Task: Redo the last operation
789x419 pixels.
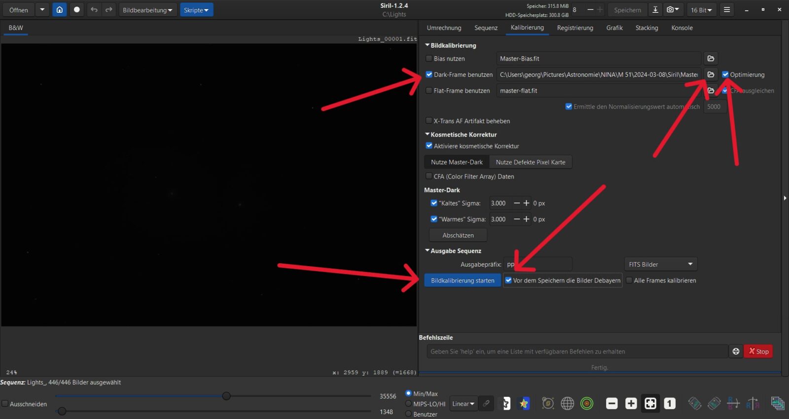Action: pos(109,10)
